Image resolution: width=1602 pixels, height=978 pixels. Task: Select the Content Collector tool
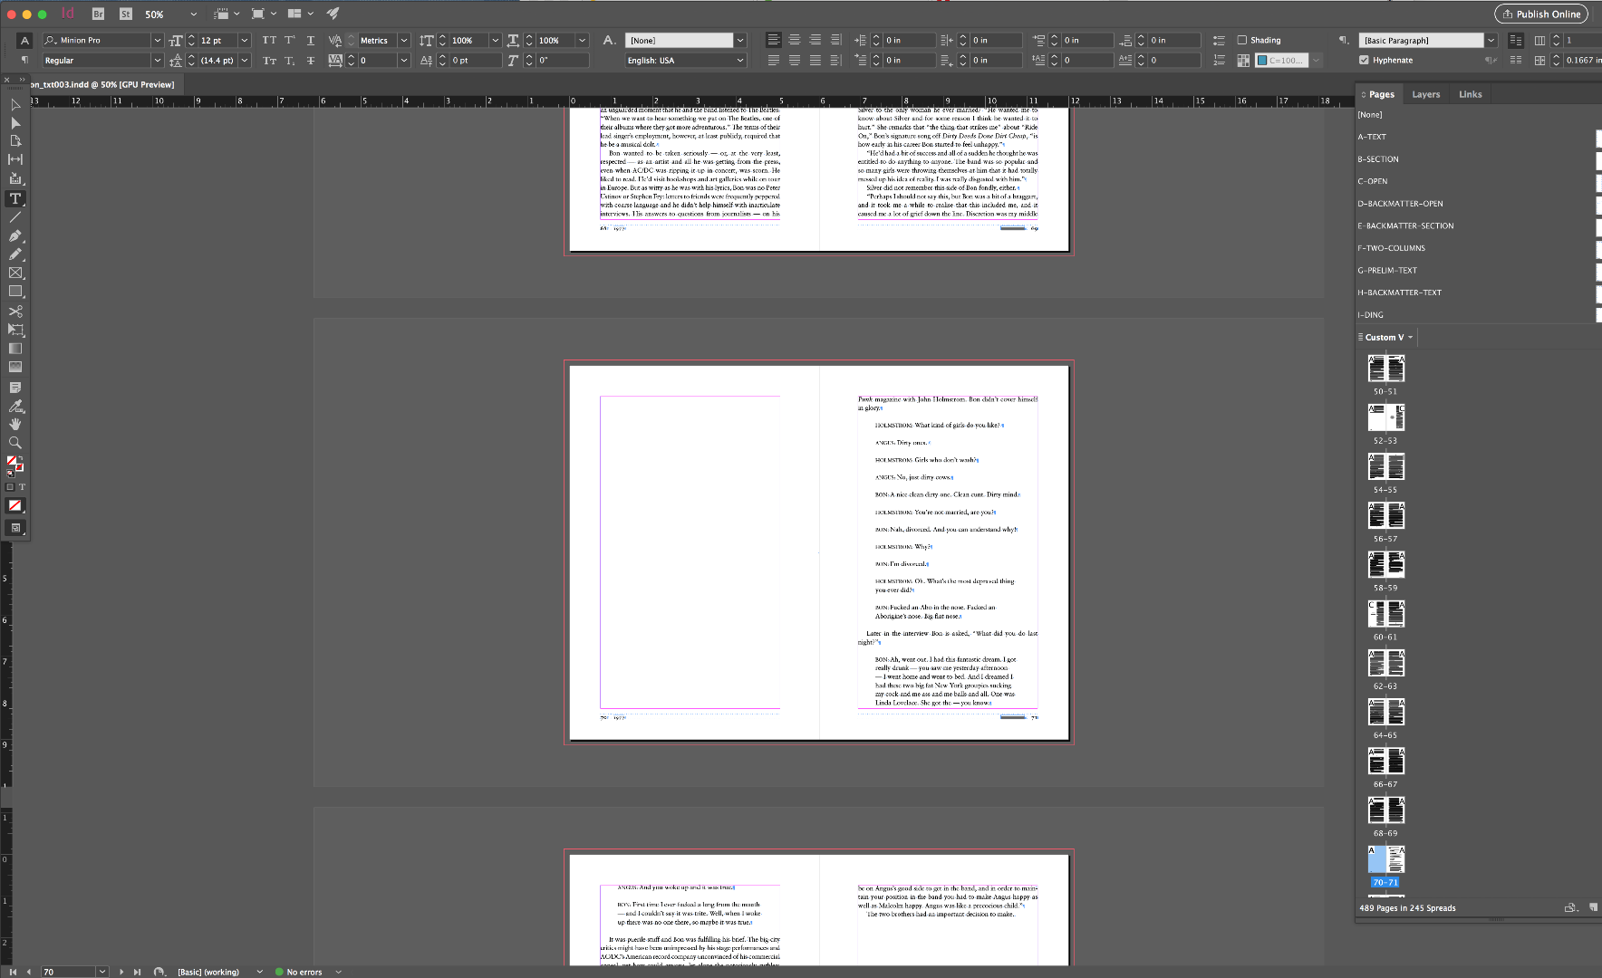(15, 178)
